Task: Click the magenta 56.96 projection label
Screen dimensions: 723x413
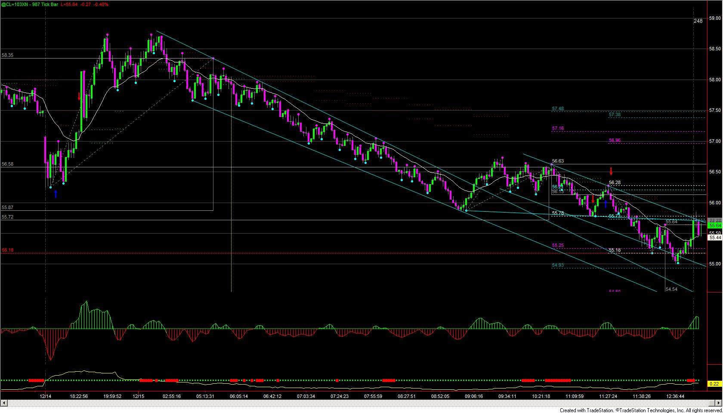Action: point(615,140)
